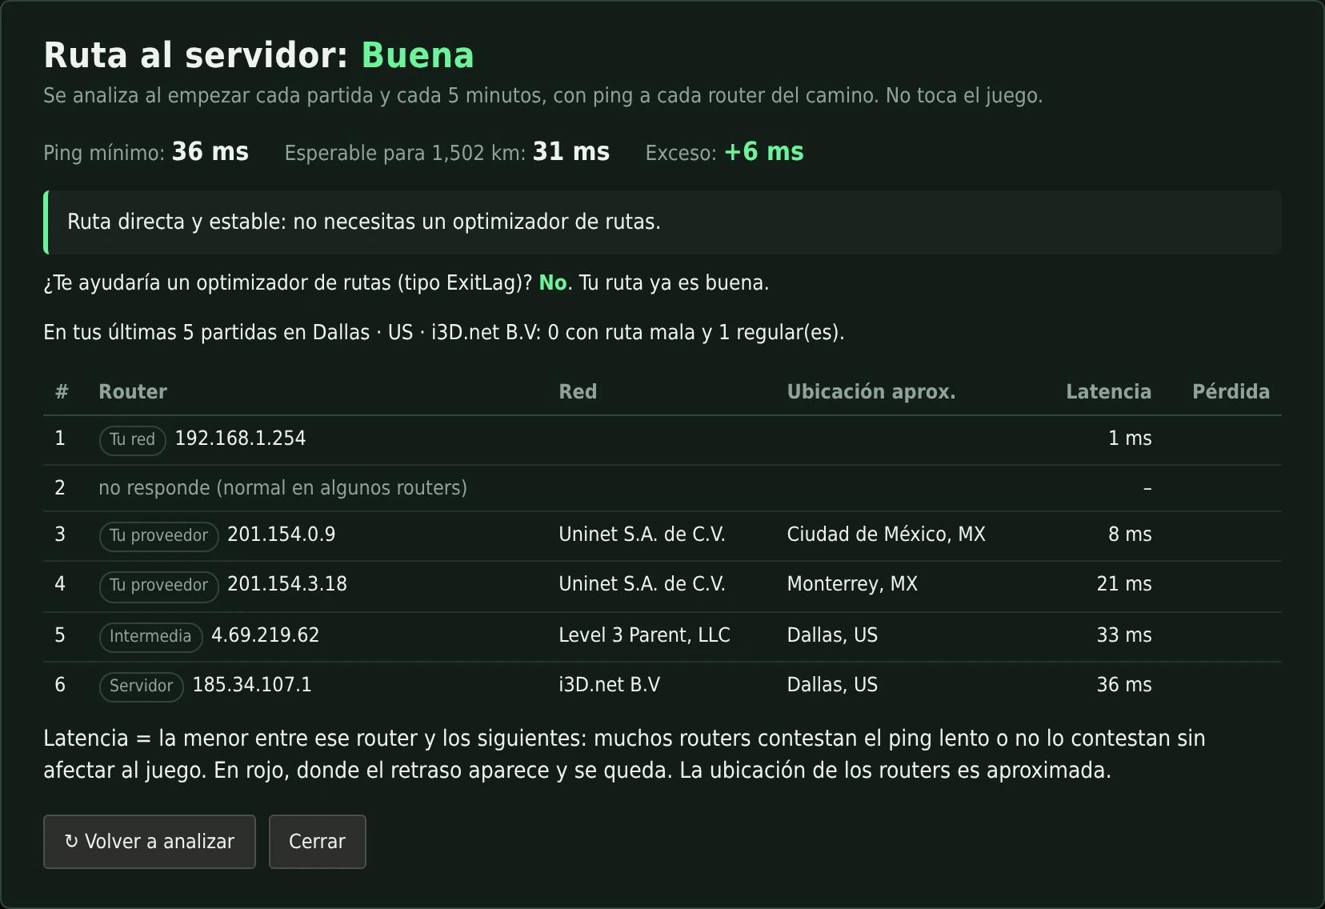Image resolution: width=1325 pixels, height=909 pixels.
Task: Close the dialog with Cerrar
Action: click(318, 842)
